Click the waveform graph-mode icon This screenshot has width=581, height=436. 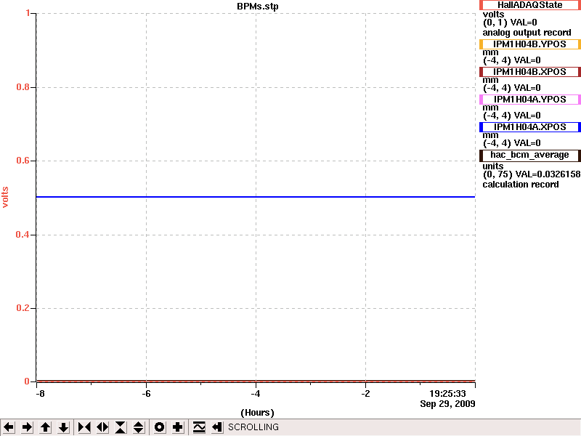point(199,427)
